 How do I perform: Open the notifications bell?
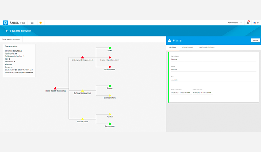point(248,22)
